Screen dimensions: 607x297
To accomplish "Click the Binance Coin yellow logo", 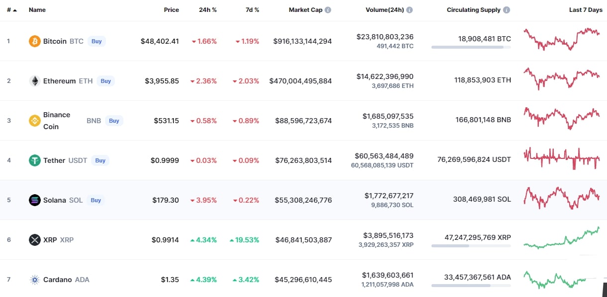I will coord(35,121).
